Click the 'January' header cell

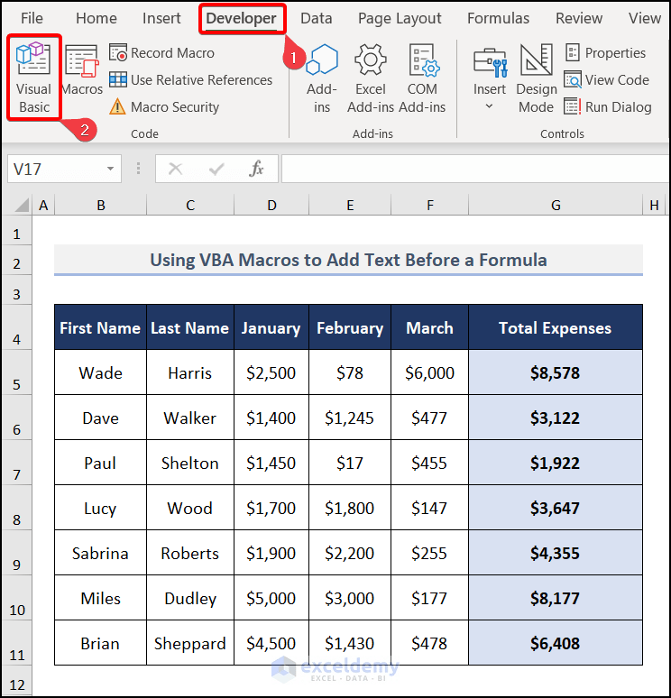[271, 327]
